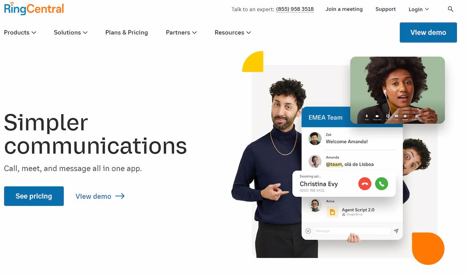Follow the View demo text link under hero
Viewport: 467px width, 275px height.
click(x=100, y=196)
